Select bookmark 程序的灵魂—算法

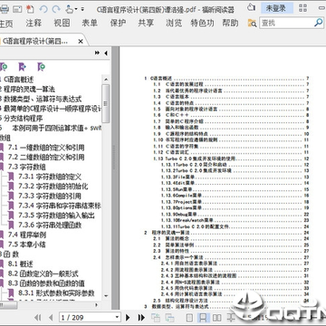point(28,90)
